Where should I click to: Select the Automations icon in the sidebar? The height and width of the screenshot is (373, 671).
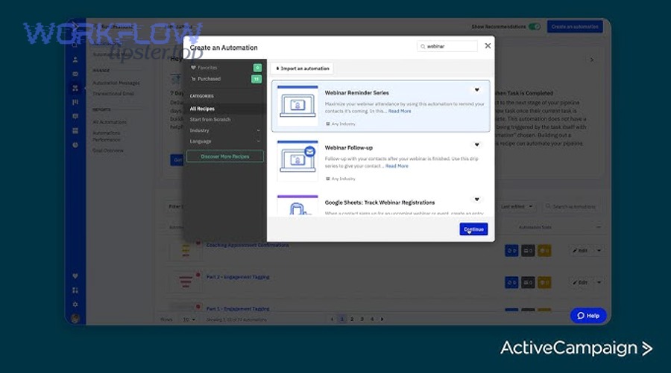tap(75, 88)
